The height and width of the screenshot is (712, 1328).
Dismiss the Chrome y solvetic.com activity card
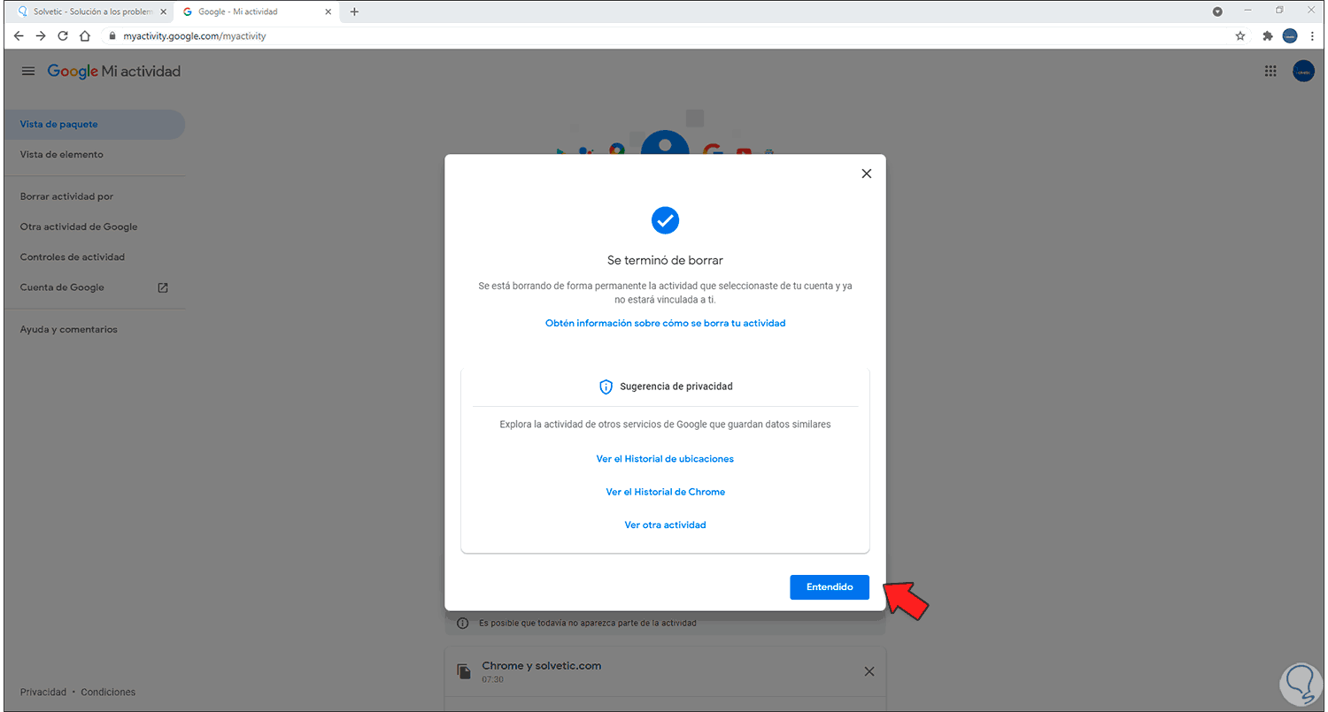pyautogui.click(x=869, y=671)
